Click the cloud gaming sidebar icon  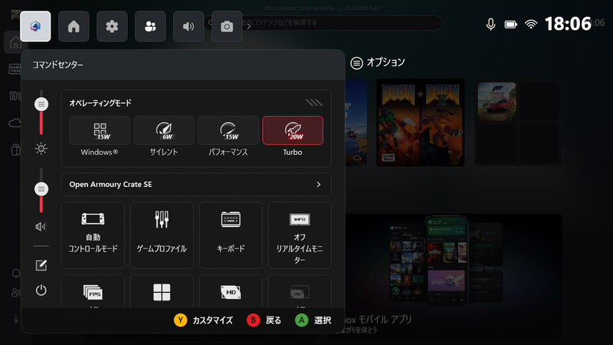pos(15,123)
